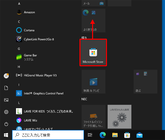Open Amazon from the app list
Screen dimensions: 165x140
pyautogui.click(x=26, y=12)
